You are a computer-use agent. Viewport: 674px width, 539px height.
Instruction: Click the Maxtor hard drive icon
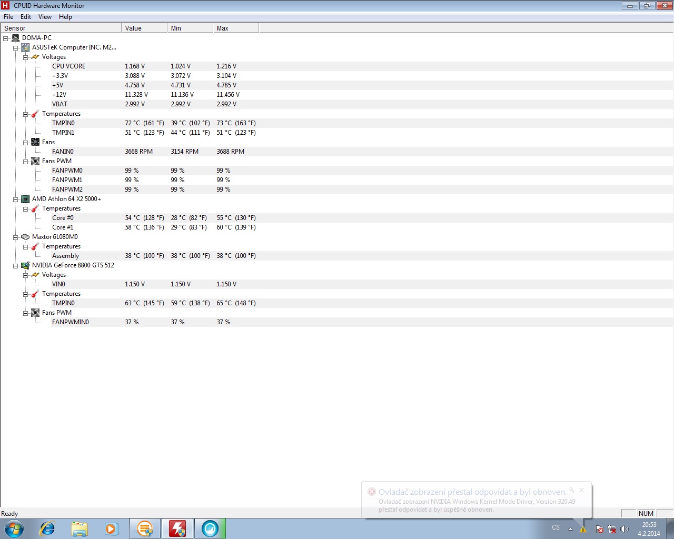click(x=25, y=237)
